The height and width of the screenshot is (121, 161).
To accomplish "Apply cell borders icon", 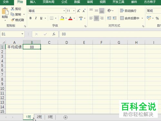I will tap(52, 18).
